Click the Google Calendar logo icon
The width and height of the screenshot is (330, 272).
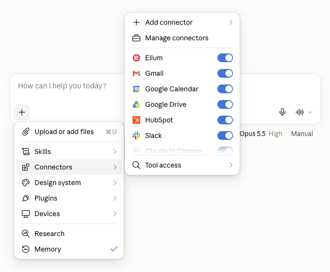point(136,89)
